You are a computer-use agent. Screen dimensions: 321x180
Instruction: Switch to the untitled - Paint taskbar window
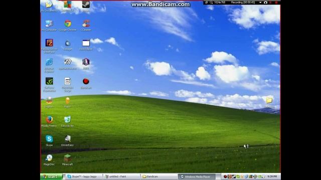[x=121, y=176]
